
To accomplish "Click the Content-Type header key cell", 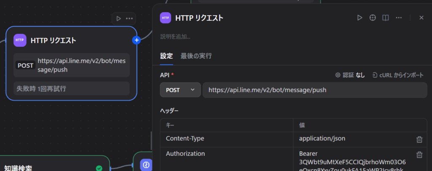I will click(x=227, y=139).
